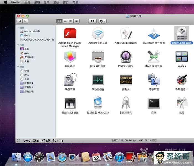This screenshot has width=194, height=166.
Task: Open the 文件 menu
Action: (x=27, y=2)
